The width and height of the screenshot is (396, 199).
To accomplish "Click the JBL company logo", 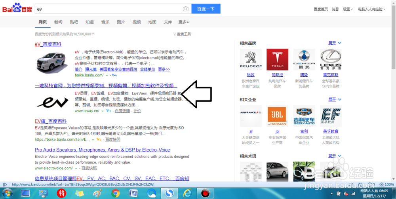I will pyautogui.click(x=277, y=116).
